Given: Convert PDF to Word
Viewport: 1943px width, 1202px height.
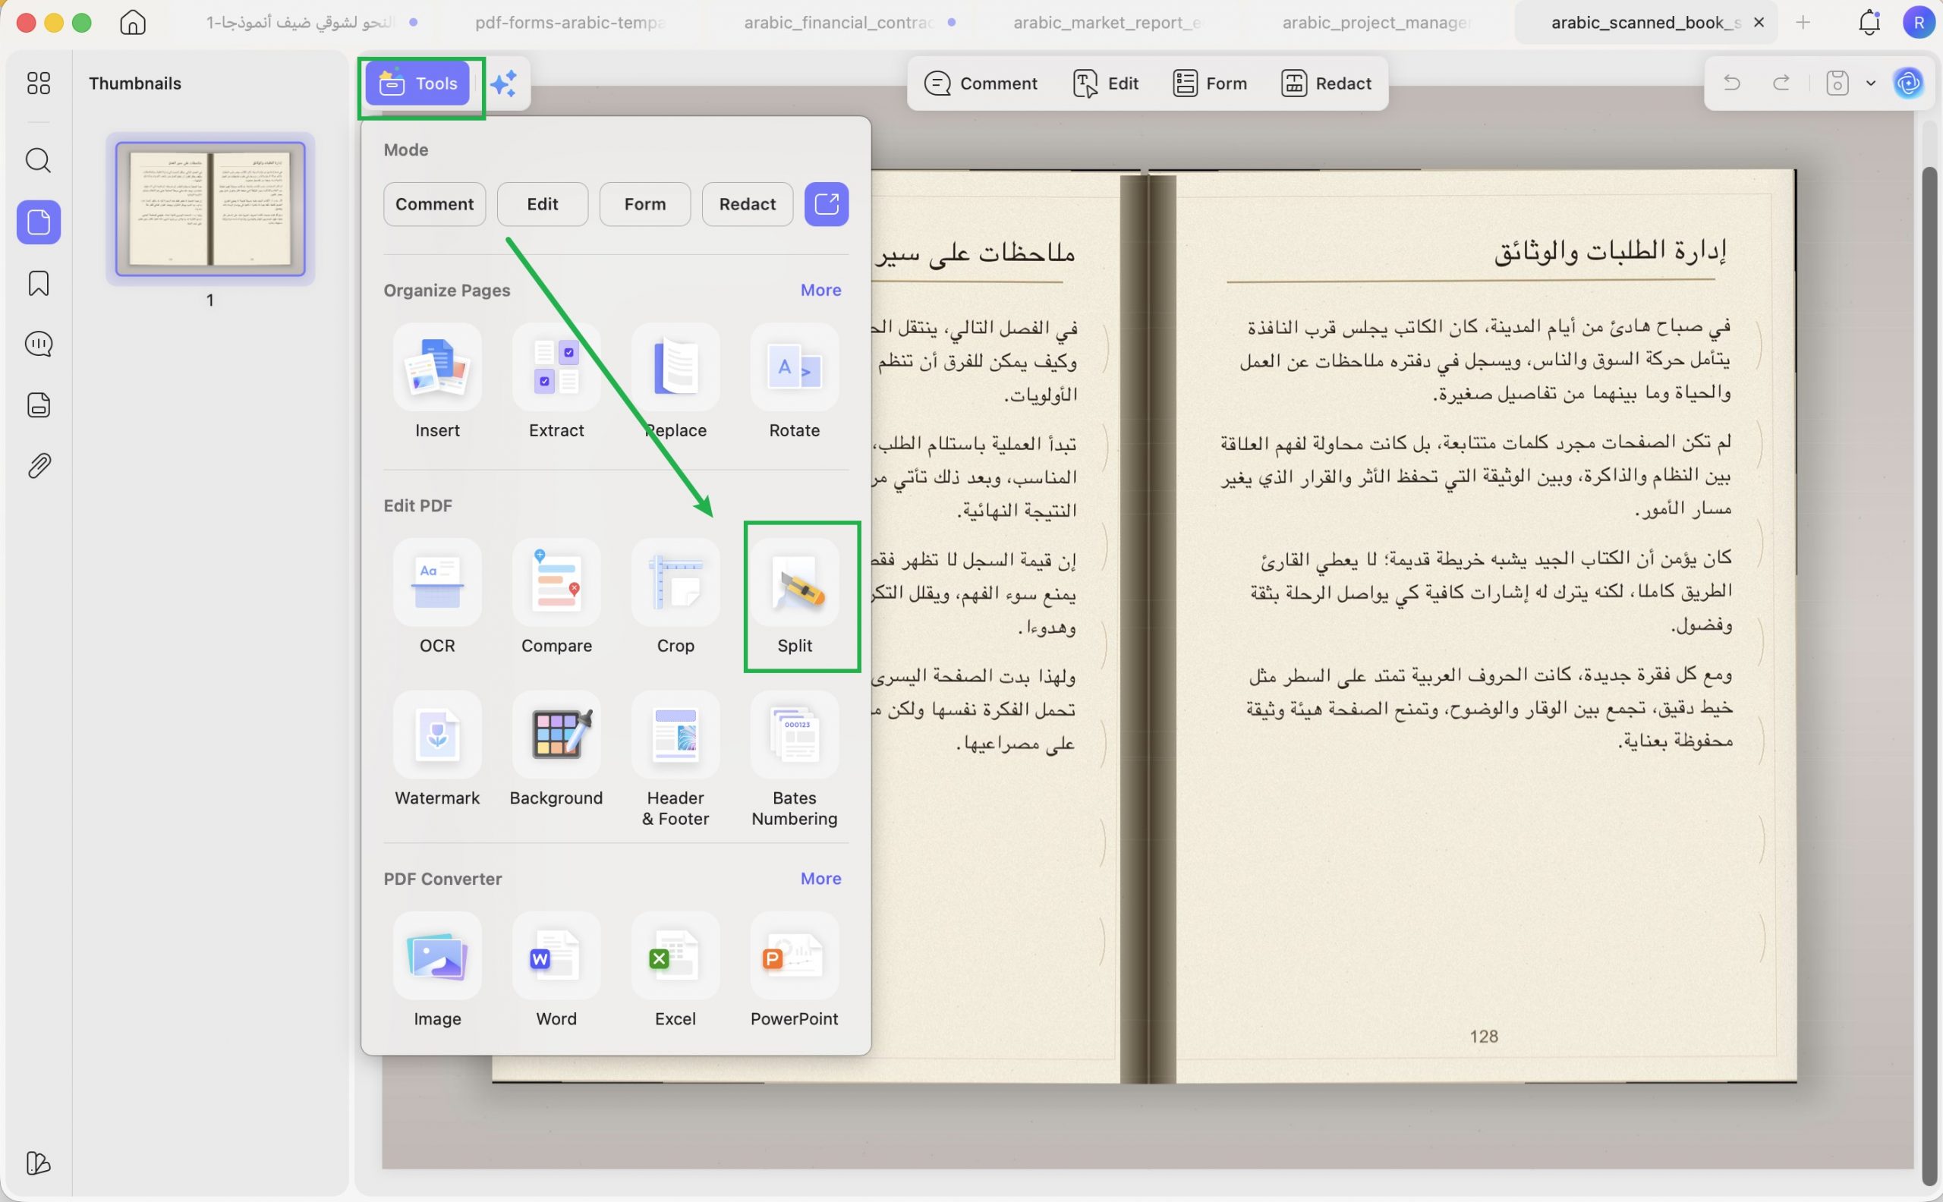Looking at the screenshot, I should click(x=556, y=971).
